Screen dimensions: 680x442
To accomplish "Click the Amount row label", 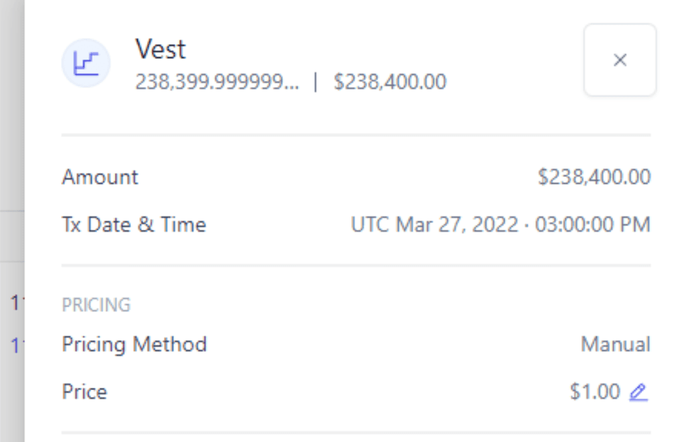I will (100, 177).
